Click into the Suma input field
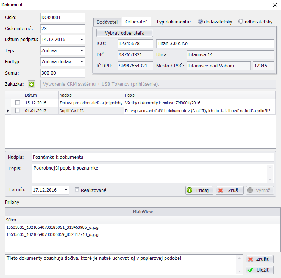The height and width of the screenshot is (278, 281). 62,73
